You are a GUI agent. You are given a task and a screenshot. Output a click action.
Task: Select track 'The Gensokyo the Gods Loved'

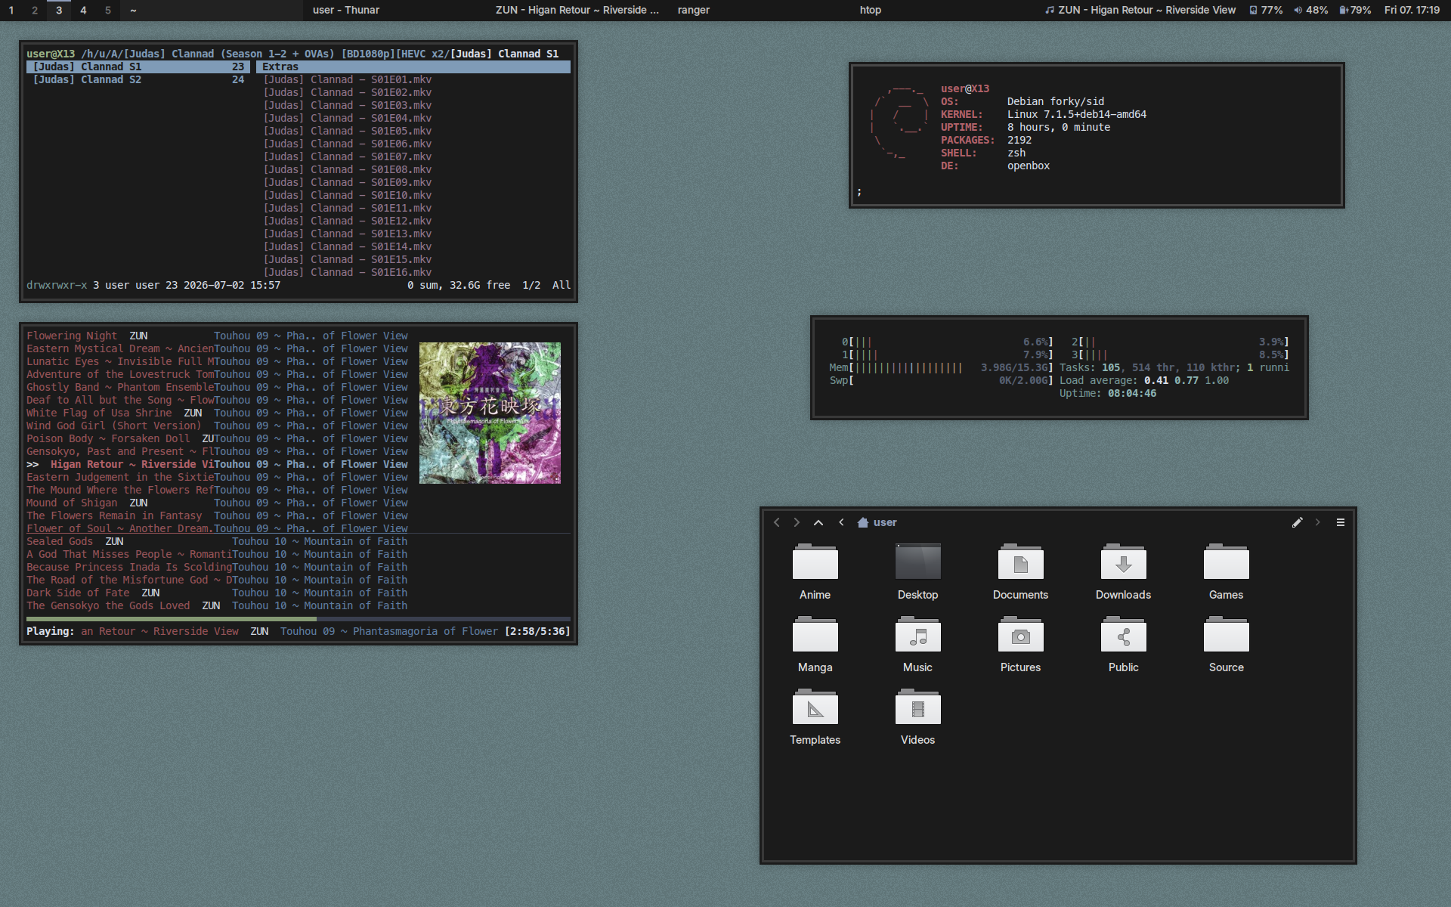(x=217, y=605)
